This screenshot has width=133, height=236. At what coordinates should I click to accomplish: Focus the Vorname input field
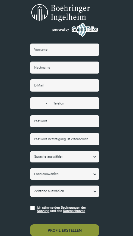coord(65,50)
